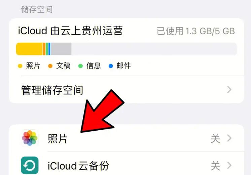Image resolution: width=251 pixels, height=175 pixels.
Task: Open chevron on iCloud云备份 row
Action: tap(229, 165)
